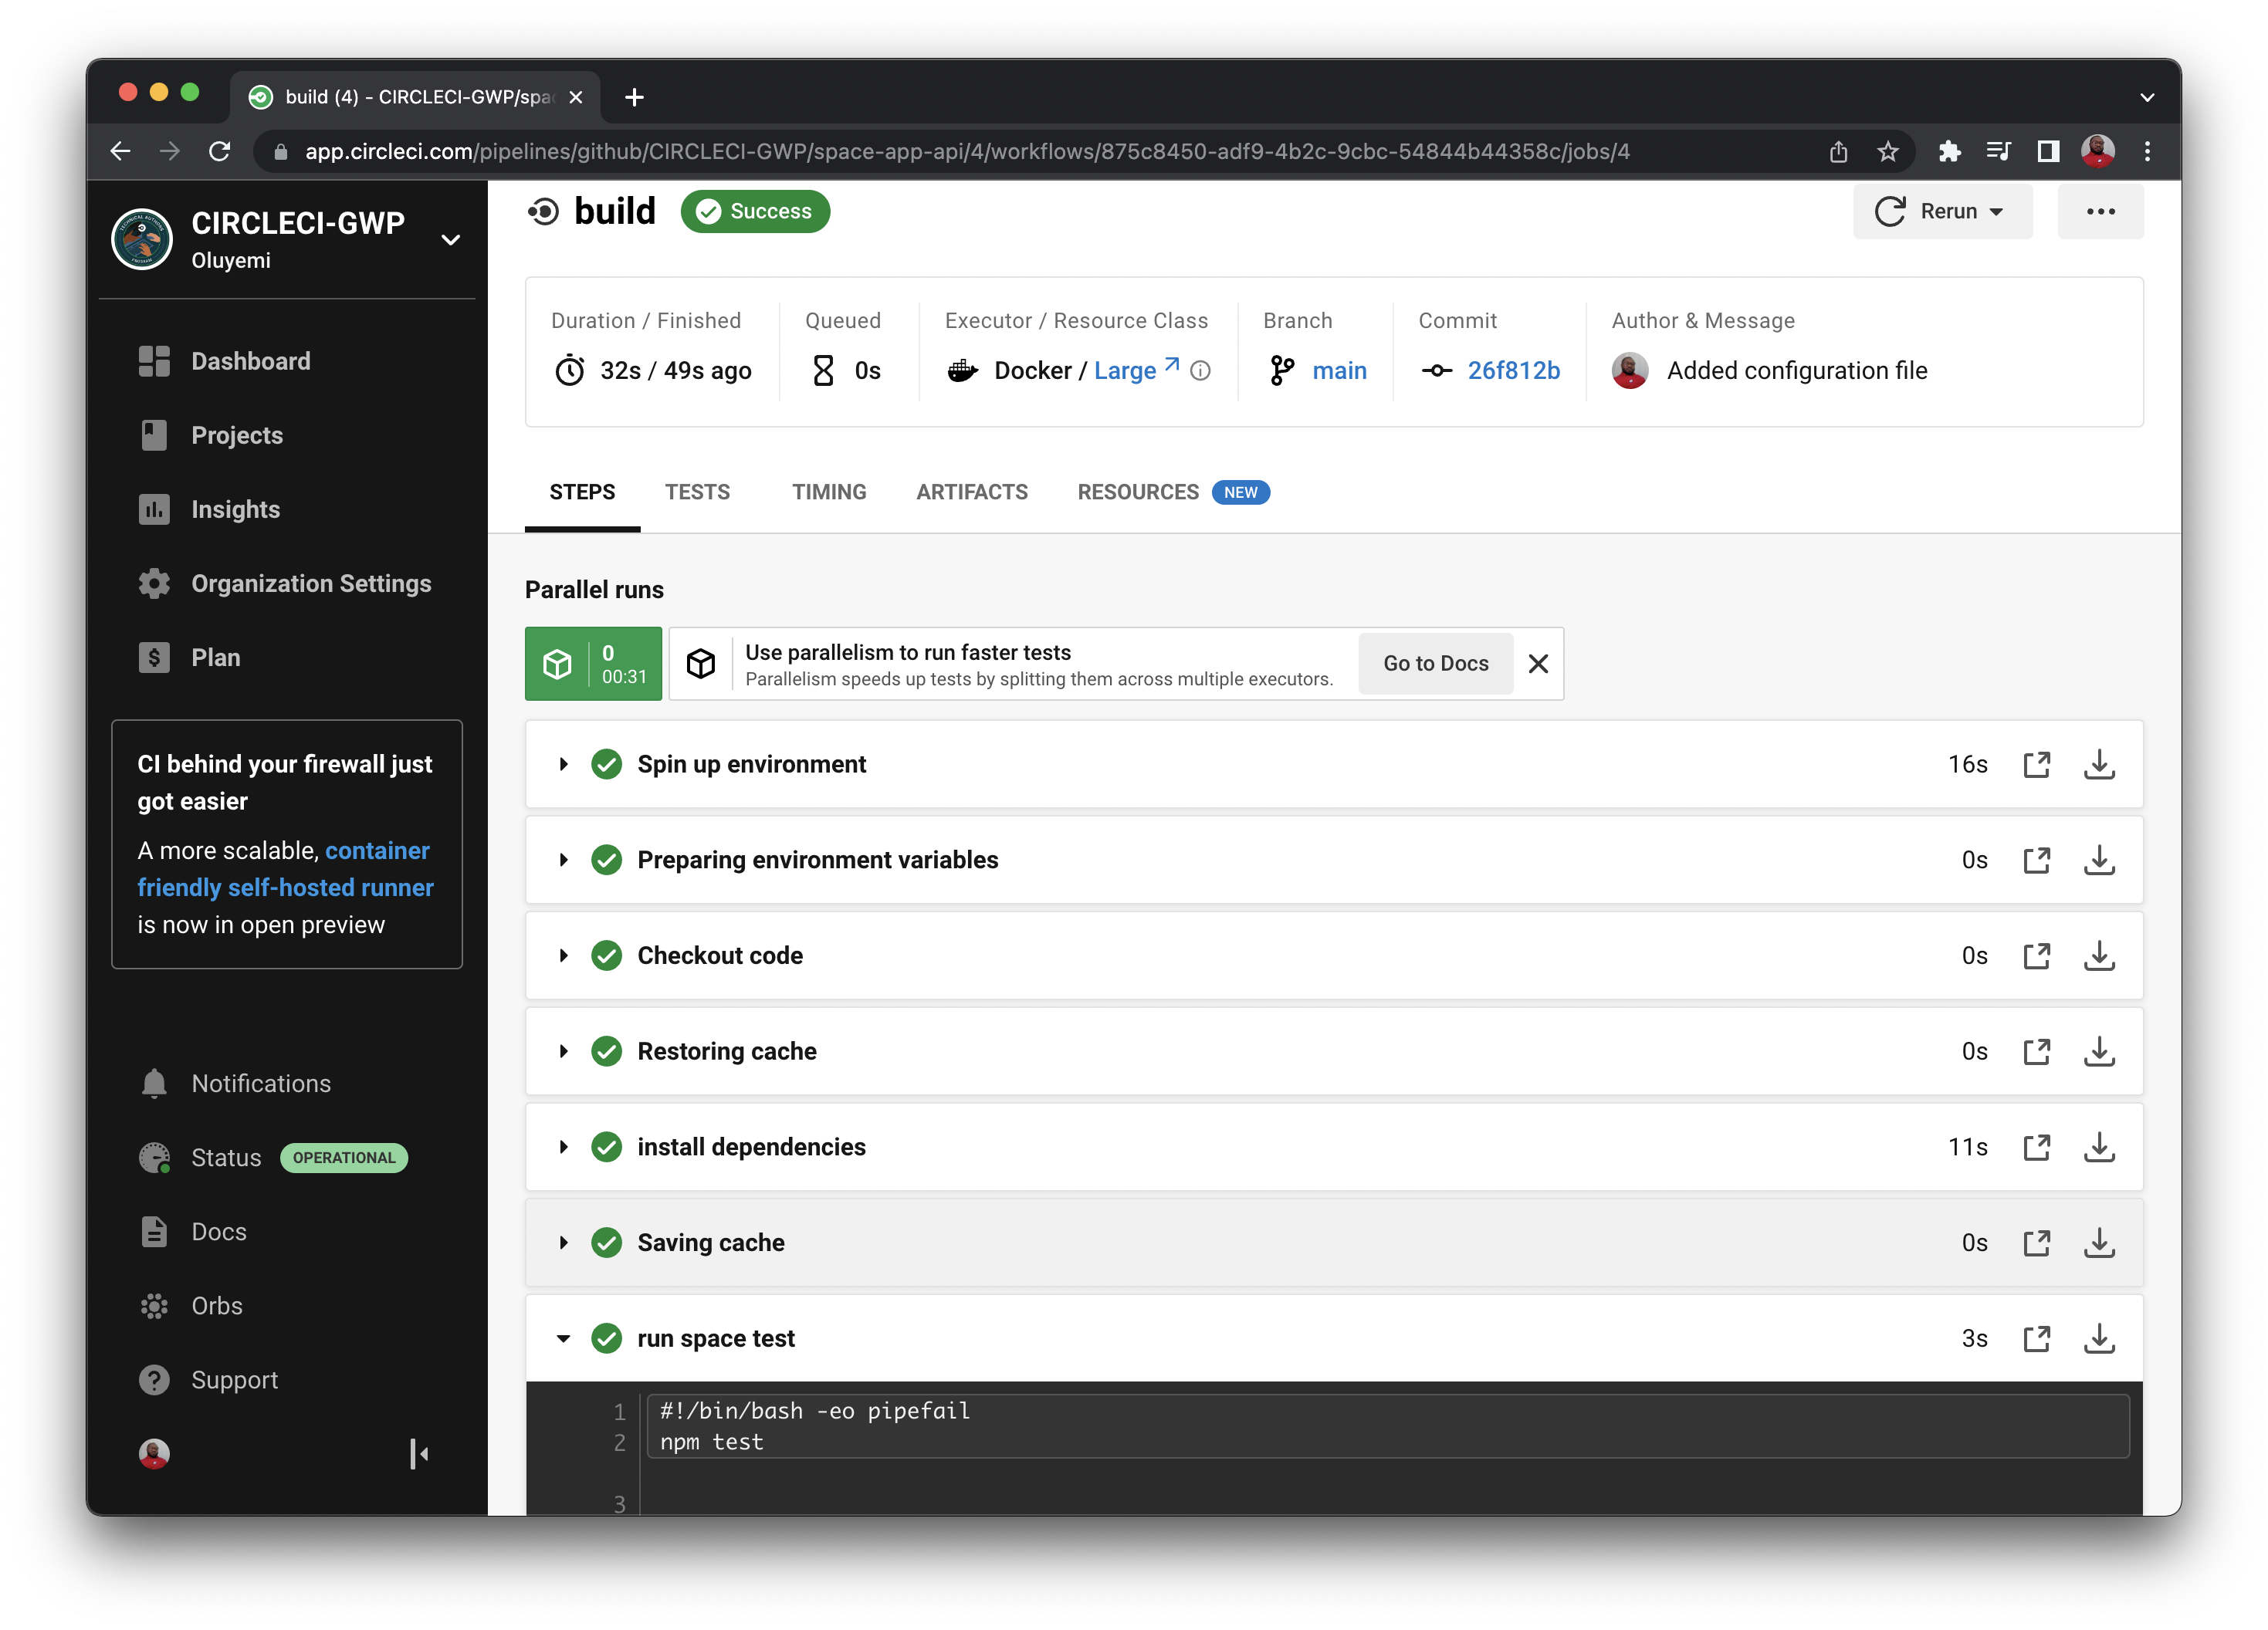Open install dependencies output in new tab

(x=2036, y=1147)
